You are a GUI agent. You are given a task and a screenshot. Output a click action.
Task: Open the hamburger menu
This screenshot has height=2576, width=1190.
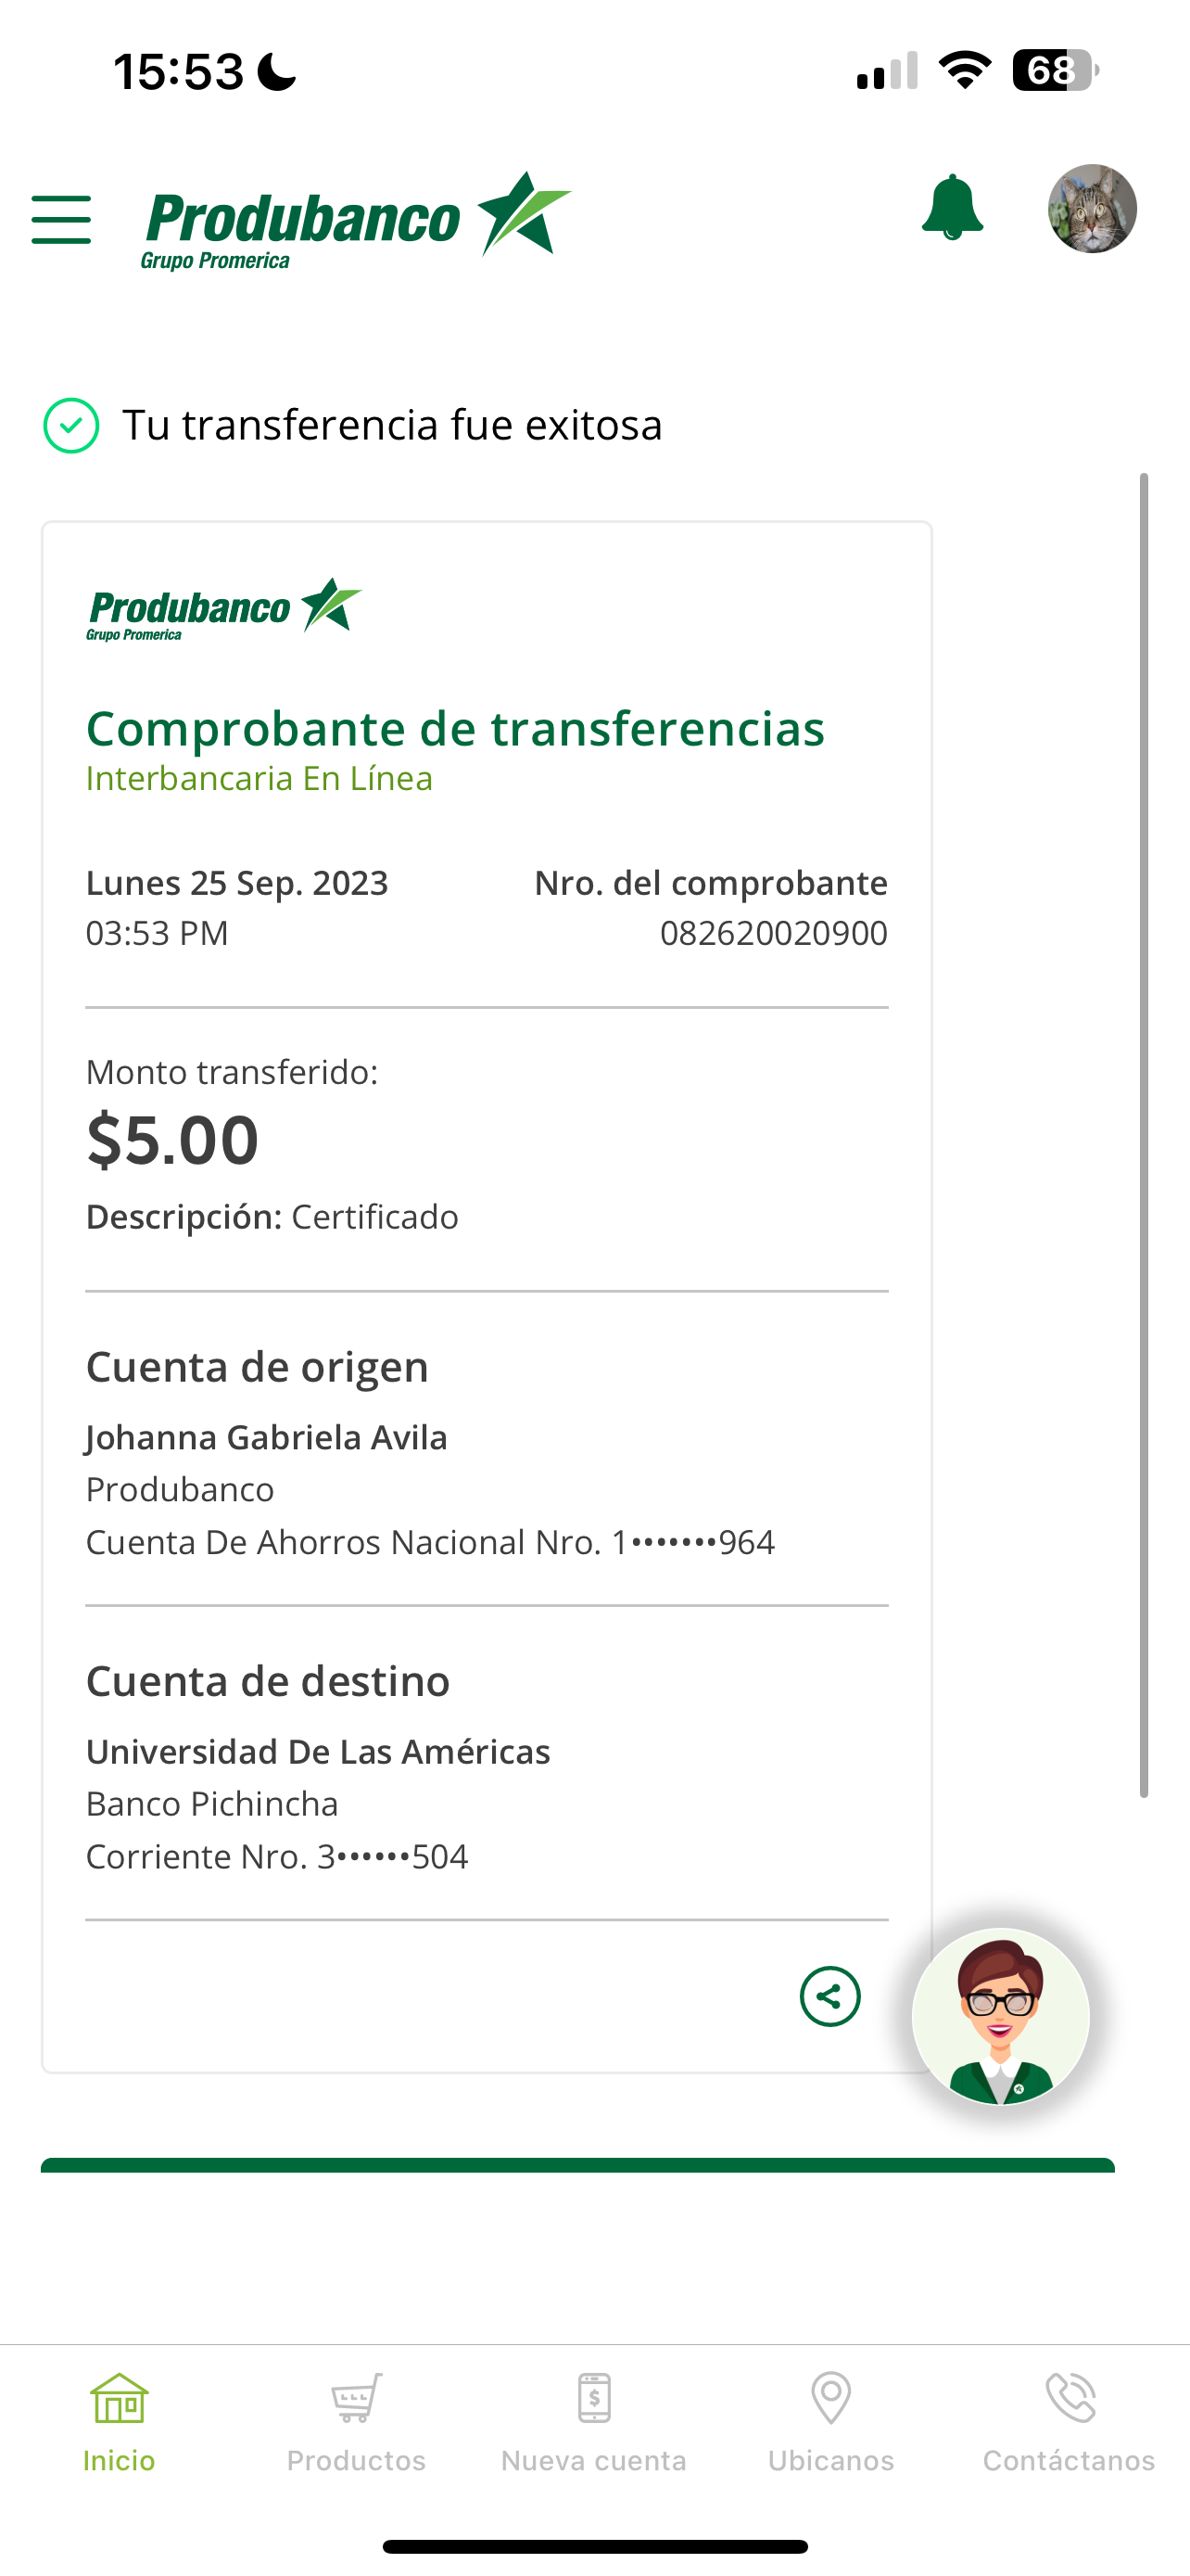point(61,220)
